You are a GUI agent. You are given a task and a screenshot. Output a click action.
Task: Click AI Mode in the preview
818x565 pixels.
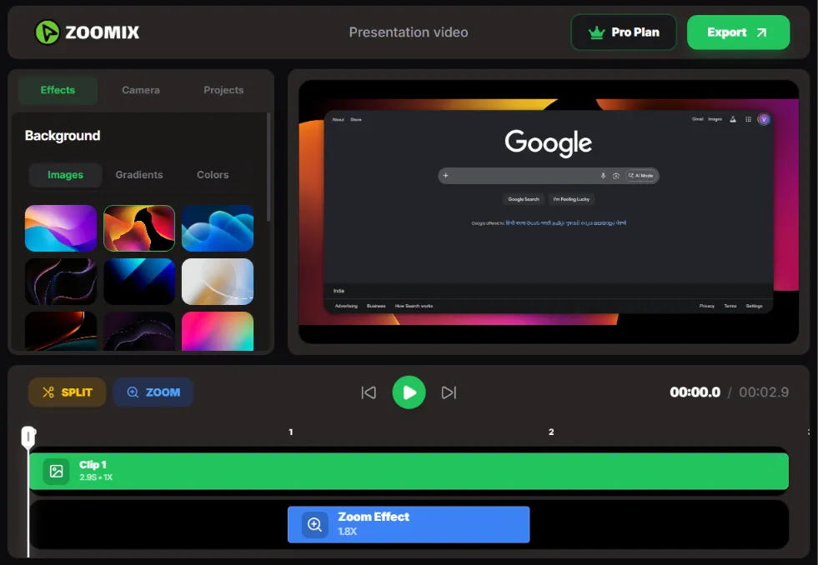click(x=640, y=176)
